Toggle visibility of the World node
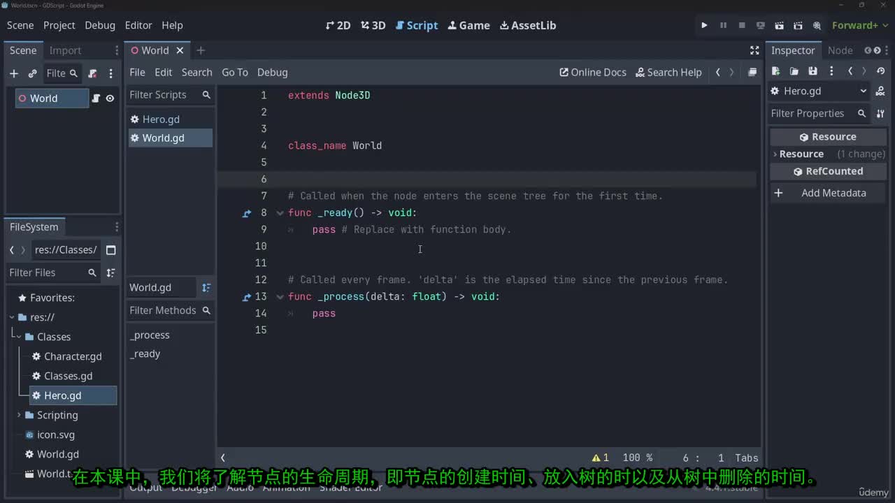Viewport: 895px width, 503px height. tap(110, 99)
